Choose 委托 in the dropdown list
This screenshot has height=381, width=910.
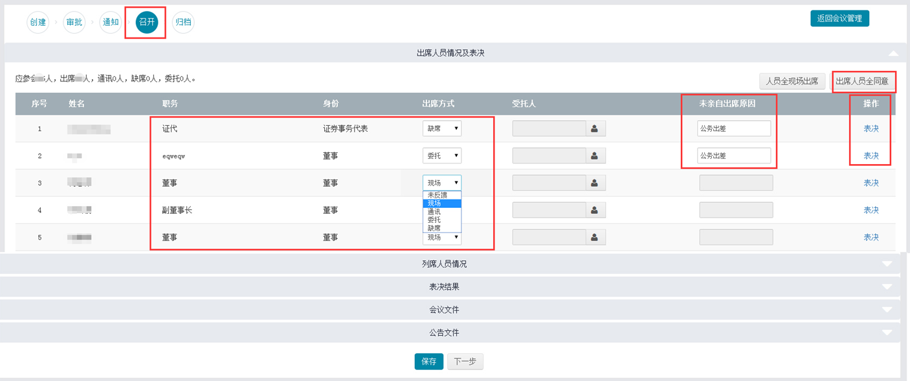442,220
